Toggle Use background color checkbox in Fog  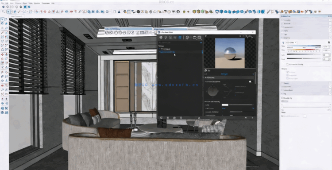[282, 116]
